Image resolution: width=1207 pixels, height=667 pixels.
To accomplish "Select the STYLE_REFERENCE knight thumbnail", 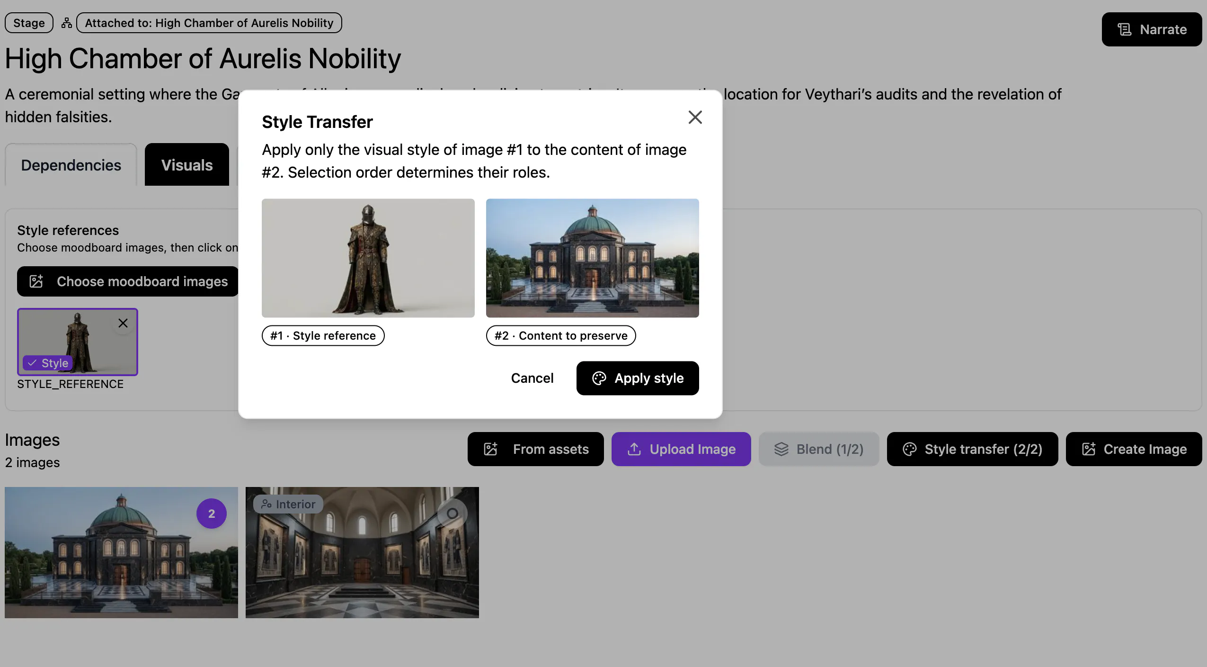I will [x=78, y=342].
